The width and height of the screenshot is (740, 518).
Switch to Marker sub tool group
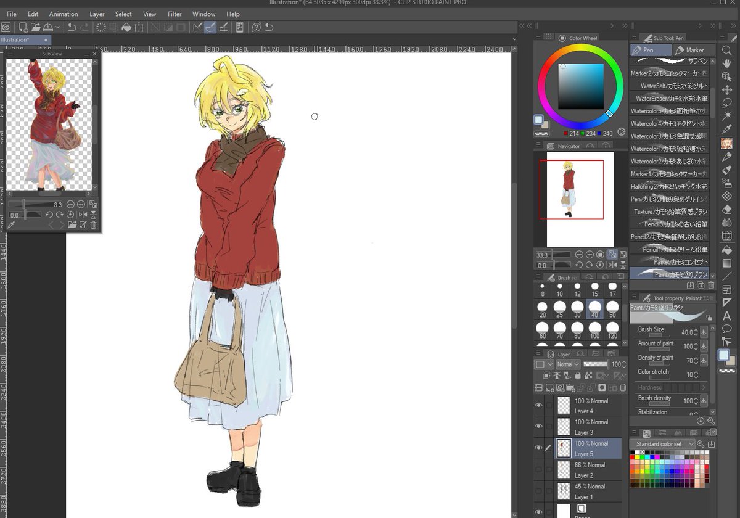694,50
